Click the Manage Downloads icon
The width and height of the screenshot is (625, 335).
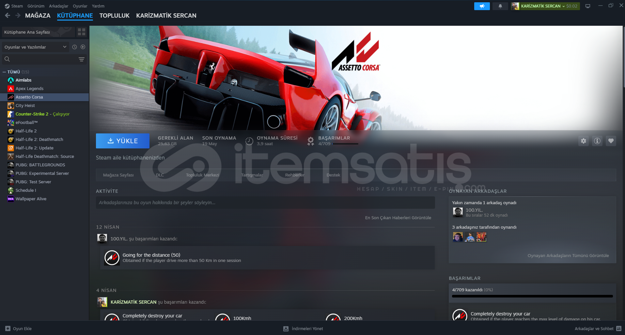[286, 328]
